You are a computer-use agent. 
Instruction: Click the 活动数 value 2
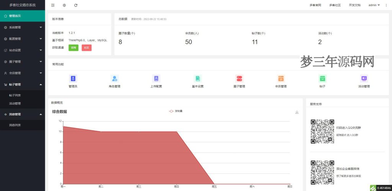(320, 42)
